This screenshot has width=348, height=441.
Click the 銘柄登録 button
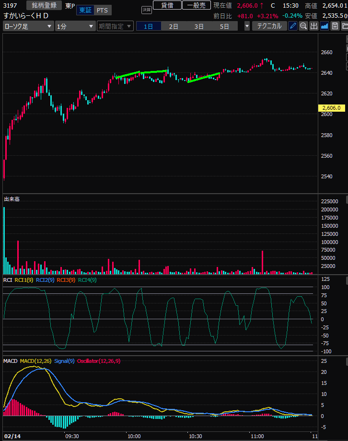point(44,5)
